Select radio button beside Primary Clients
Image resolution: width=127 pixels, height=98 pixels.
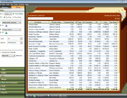click(1, 29)
